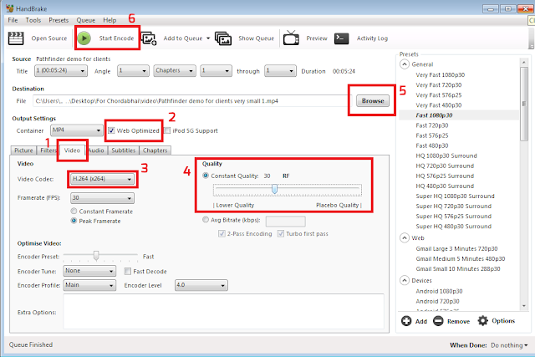
Task: Click the Browse destination button
Action: click(x=373, y=100)
